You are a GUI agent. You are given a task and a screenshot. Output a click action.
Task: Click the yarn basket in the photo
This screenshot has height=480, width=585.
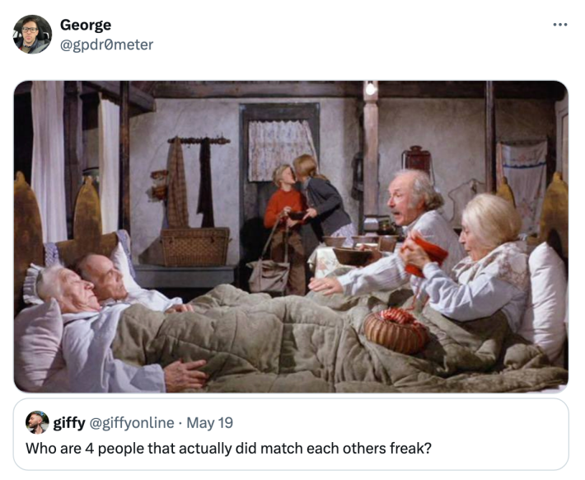coord(395,331)
